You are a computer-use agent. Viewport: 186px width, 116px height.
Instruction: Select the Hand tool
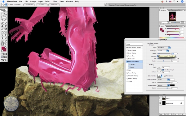click(x=2, y=44)
